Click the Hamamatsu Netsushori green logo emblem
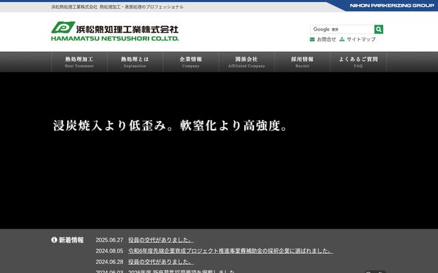This screenshot has height=273, width=438. coord(63,27)
